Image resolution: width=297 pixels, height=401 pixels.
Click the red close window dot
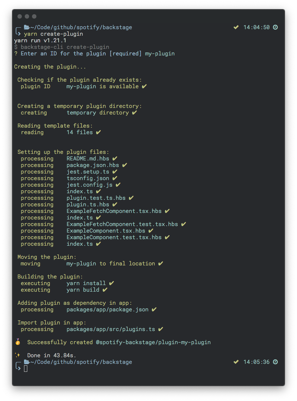pyautogui.click(x=20, y=16)
